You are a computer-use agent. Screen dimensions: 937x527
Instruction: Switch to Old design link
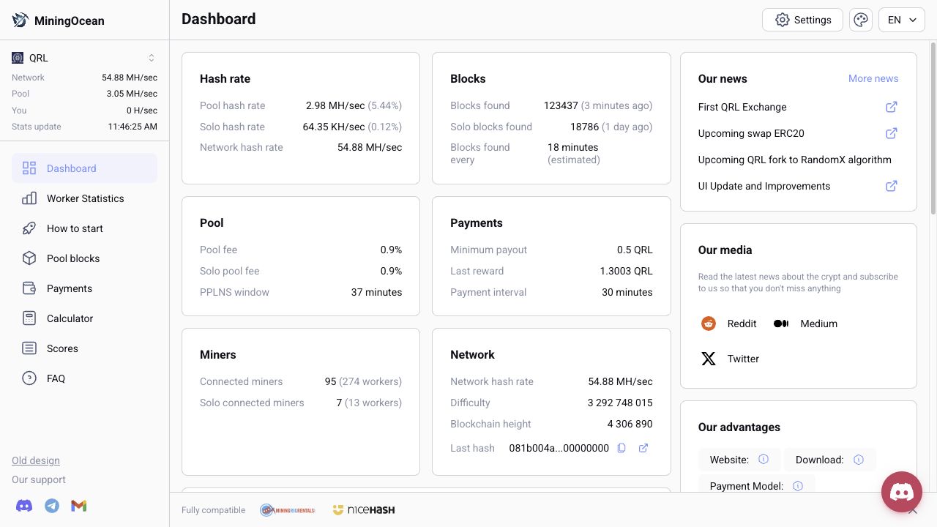click(36, 460)
